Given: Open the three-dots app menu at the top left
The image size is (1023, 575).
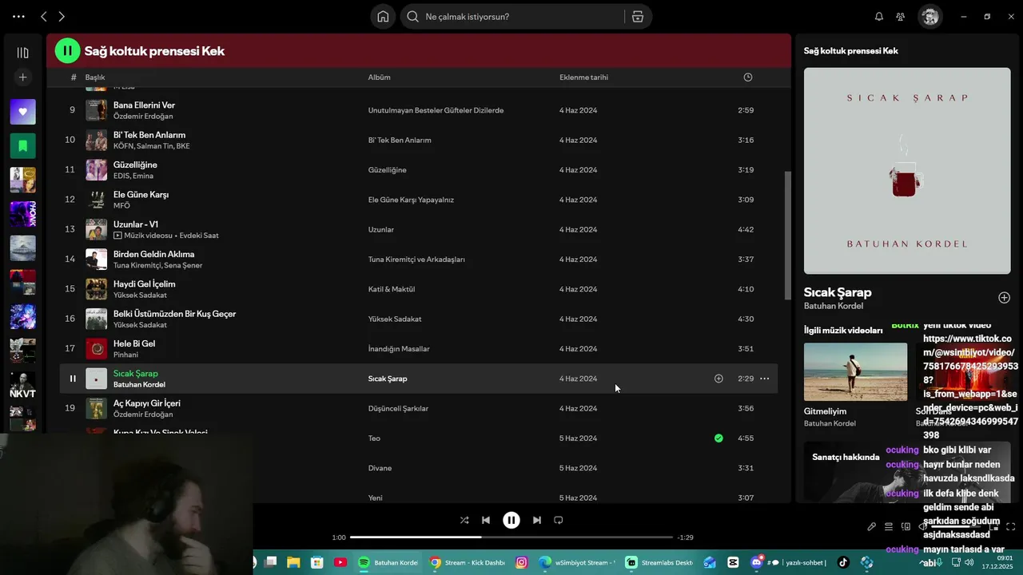Looking at the screenshot, I should (x=18, y=17).
